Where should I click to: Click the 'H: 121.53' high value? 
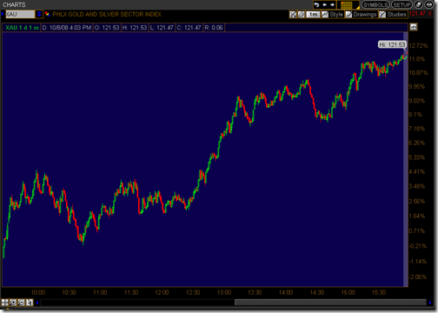tap(135, 28)
